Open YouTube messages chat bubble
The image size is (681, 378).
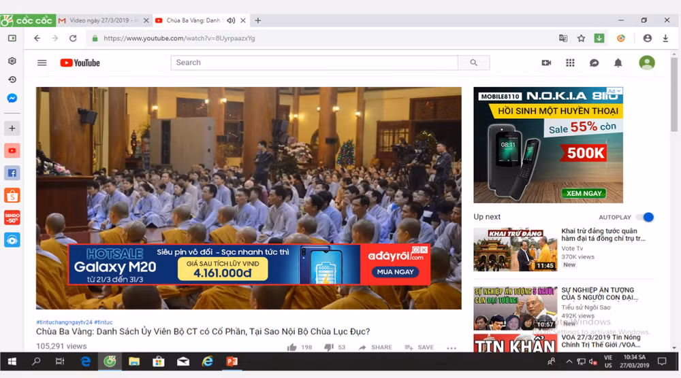tap(594, 63)
